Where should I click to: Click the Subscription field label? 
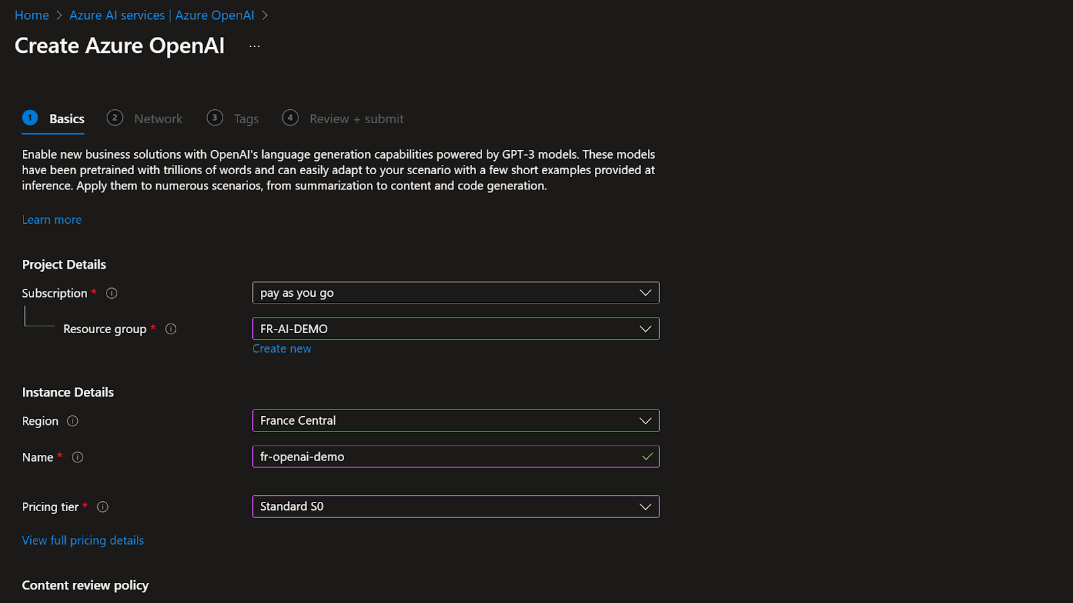55,293
